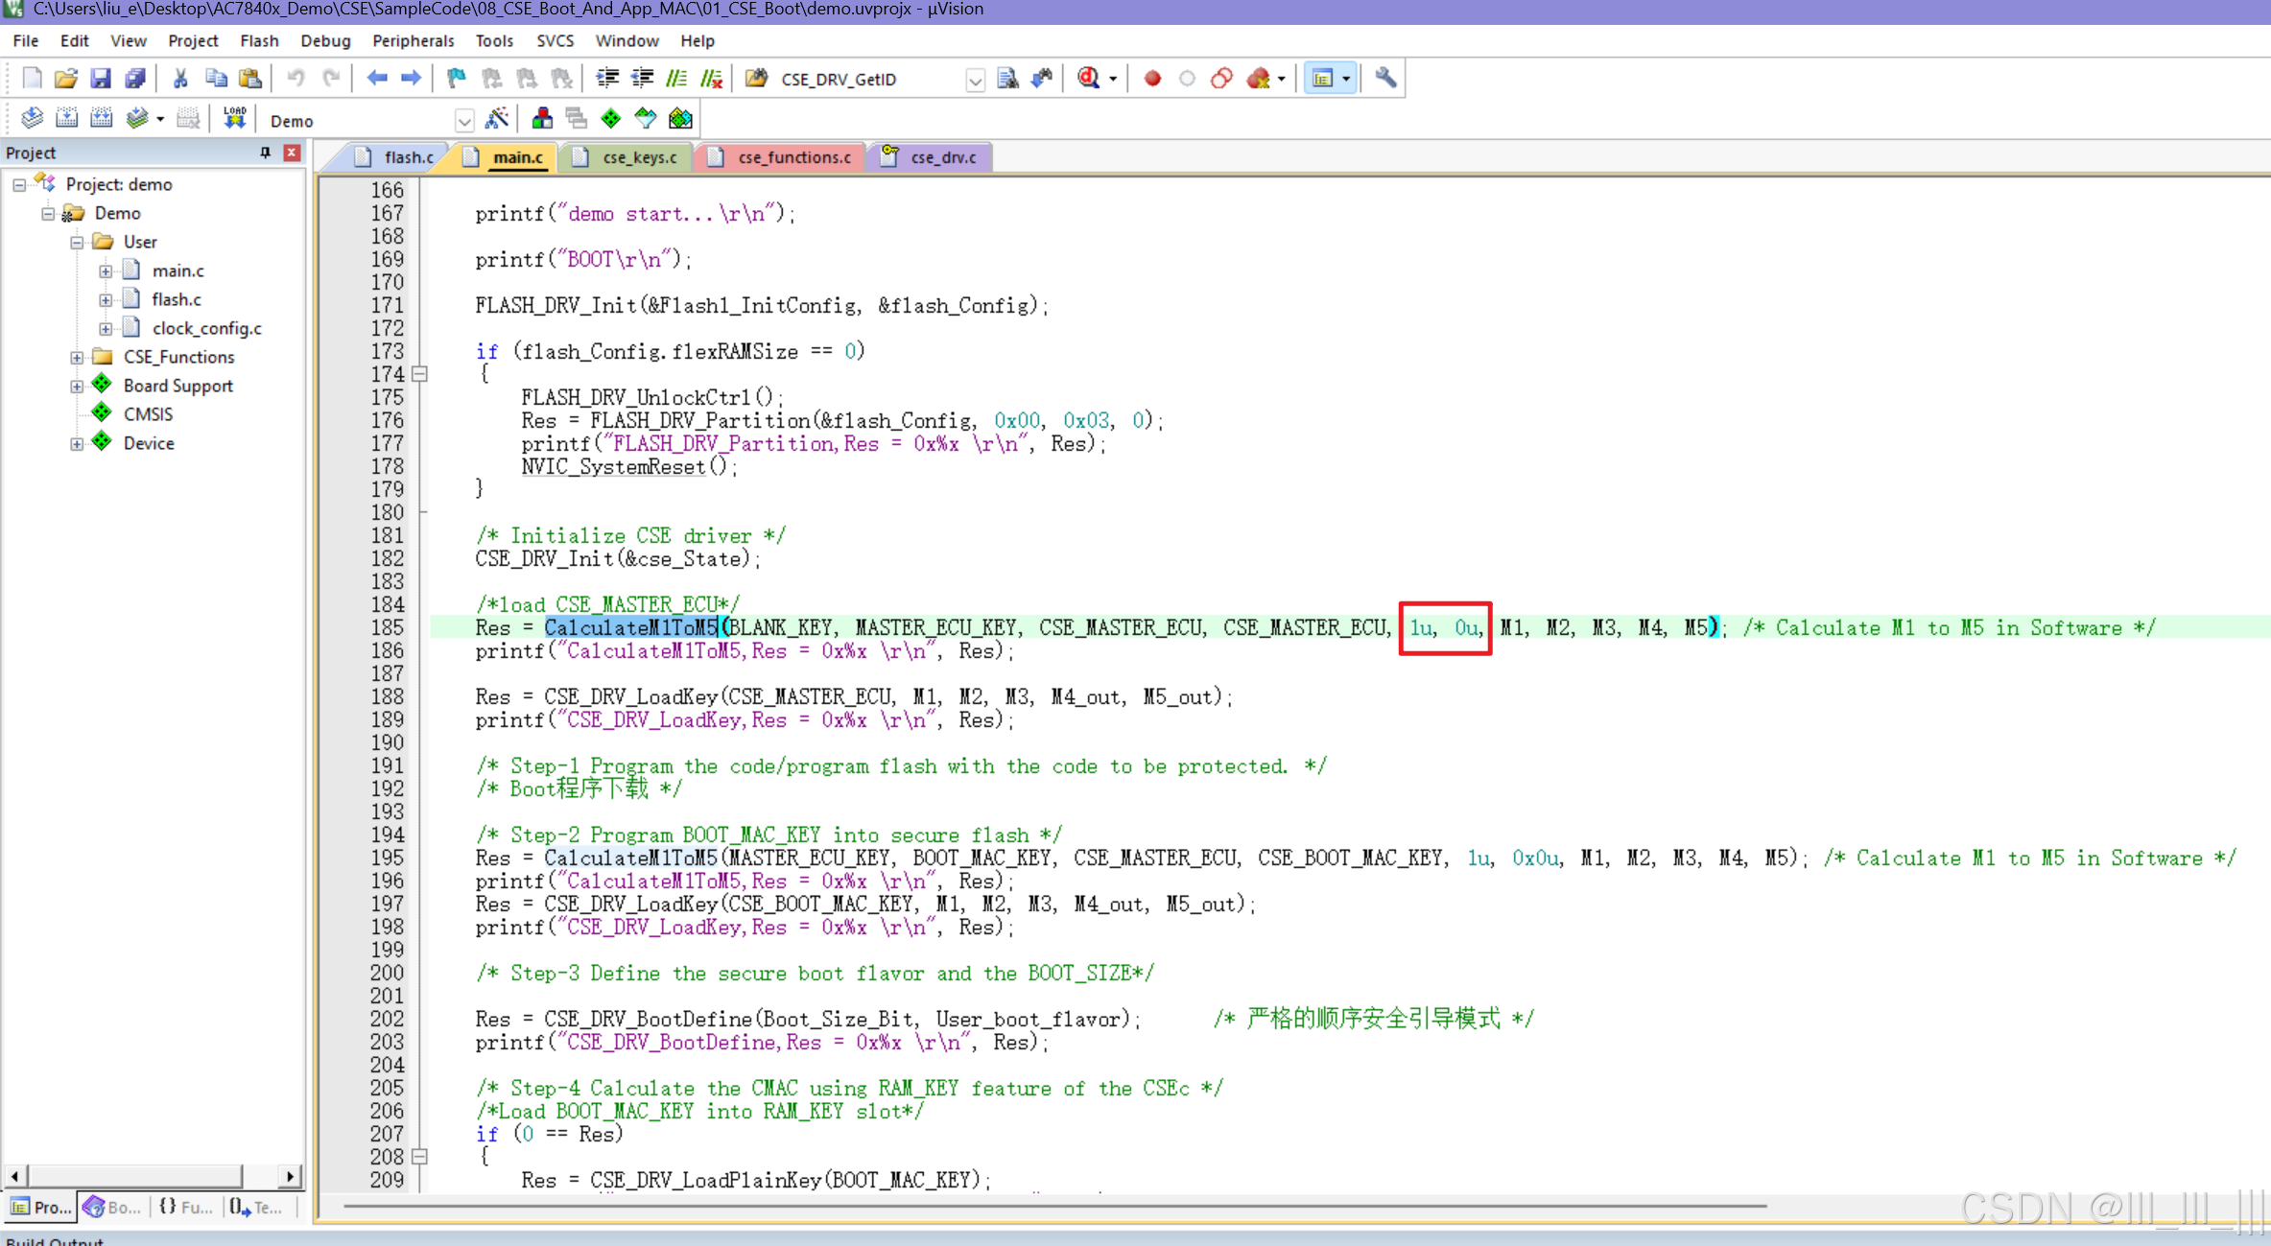Collapse the code block at line 174
The image size is (2271, 1246).
tap(419, 374)
